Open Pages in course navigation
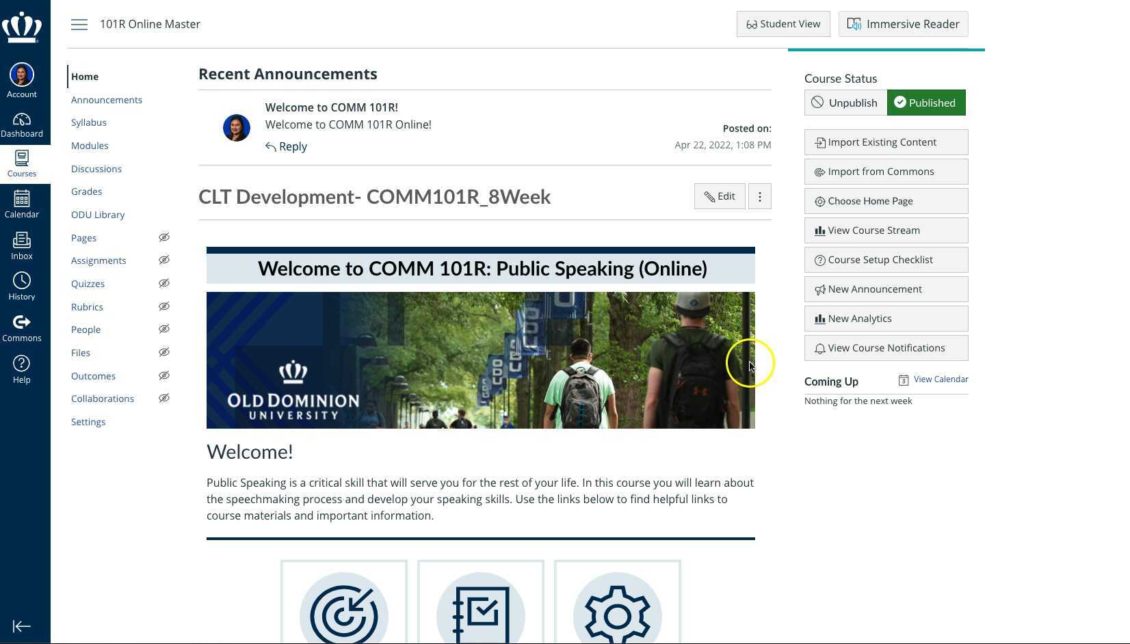 [x=83, y=238]
